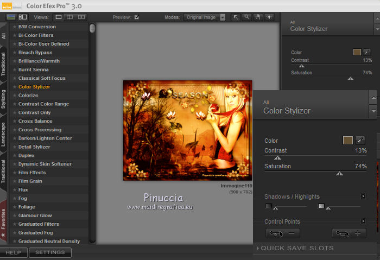Toggle favorite star for Duplex
Image resolution: width=380 pixels, height=260 pixels.
tap(15, 155)
